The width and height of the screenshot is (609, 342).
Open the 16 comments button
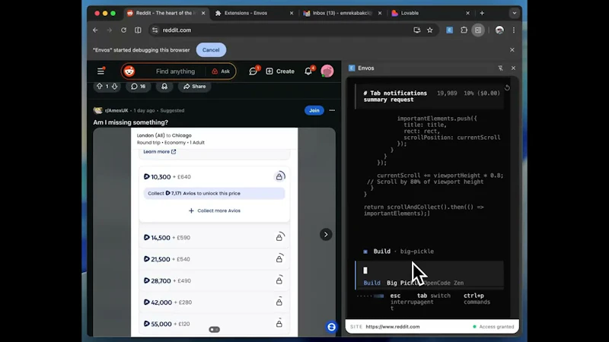click(x=139, y=86)
